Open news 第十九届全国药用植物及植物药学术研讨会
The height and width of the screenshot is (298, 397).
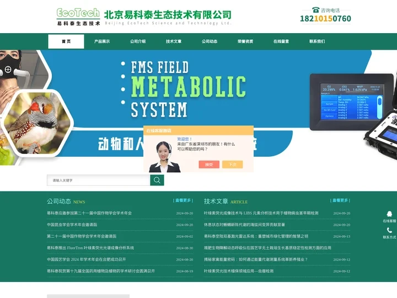tap(101, 271)
